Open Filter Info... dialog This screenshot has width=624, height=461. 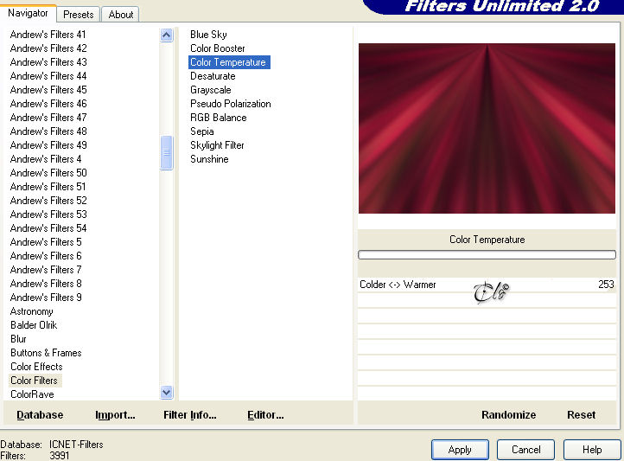pos(190,415)
